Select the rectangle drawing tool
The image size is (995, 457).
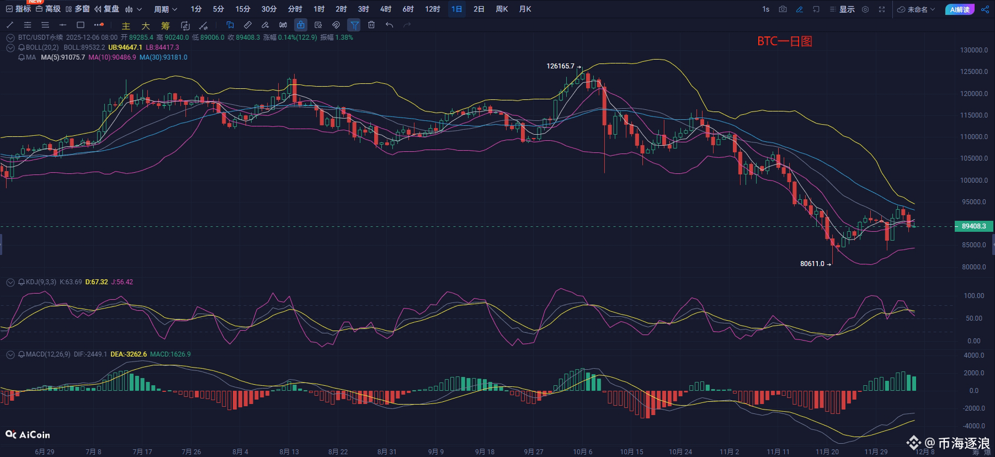click(81, 25)
